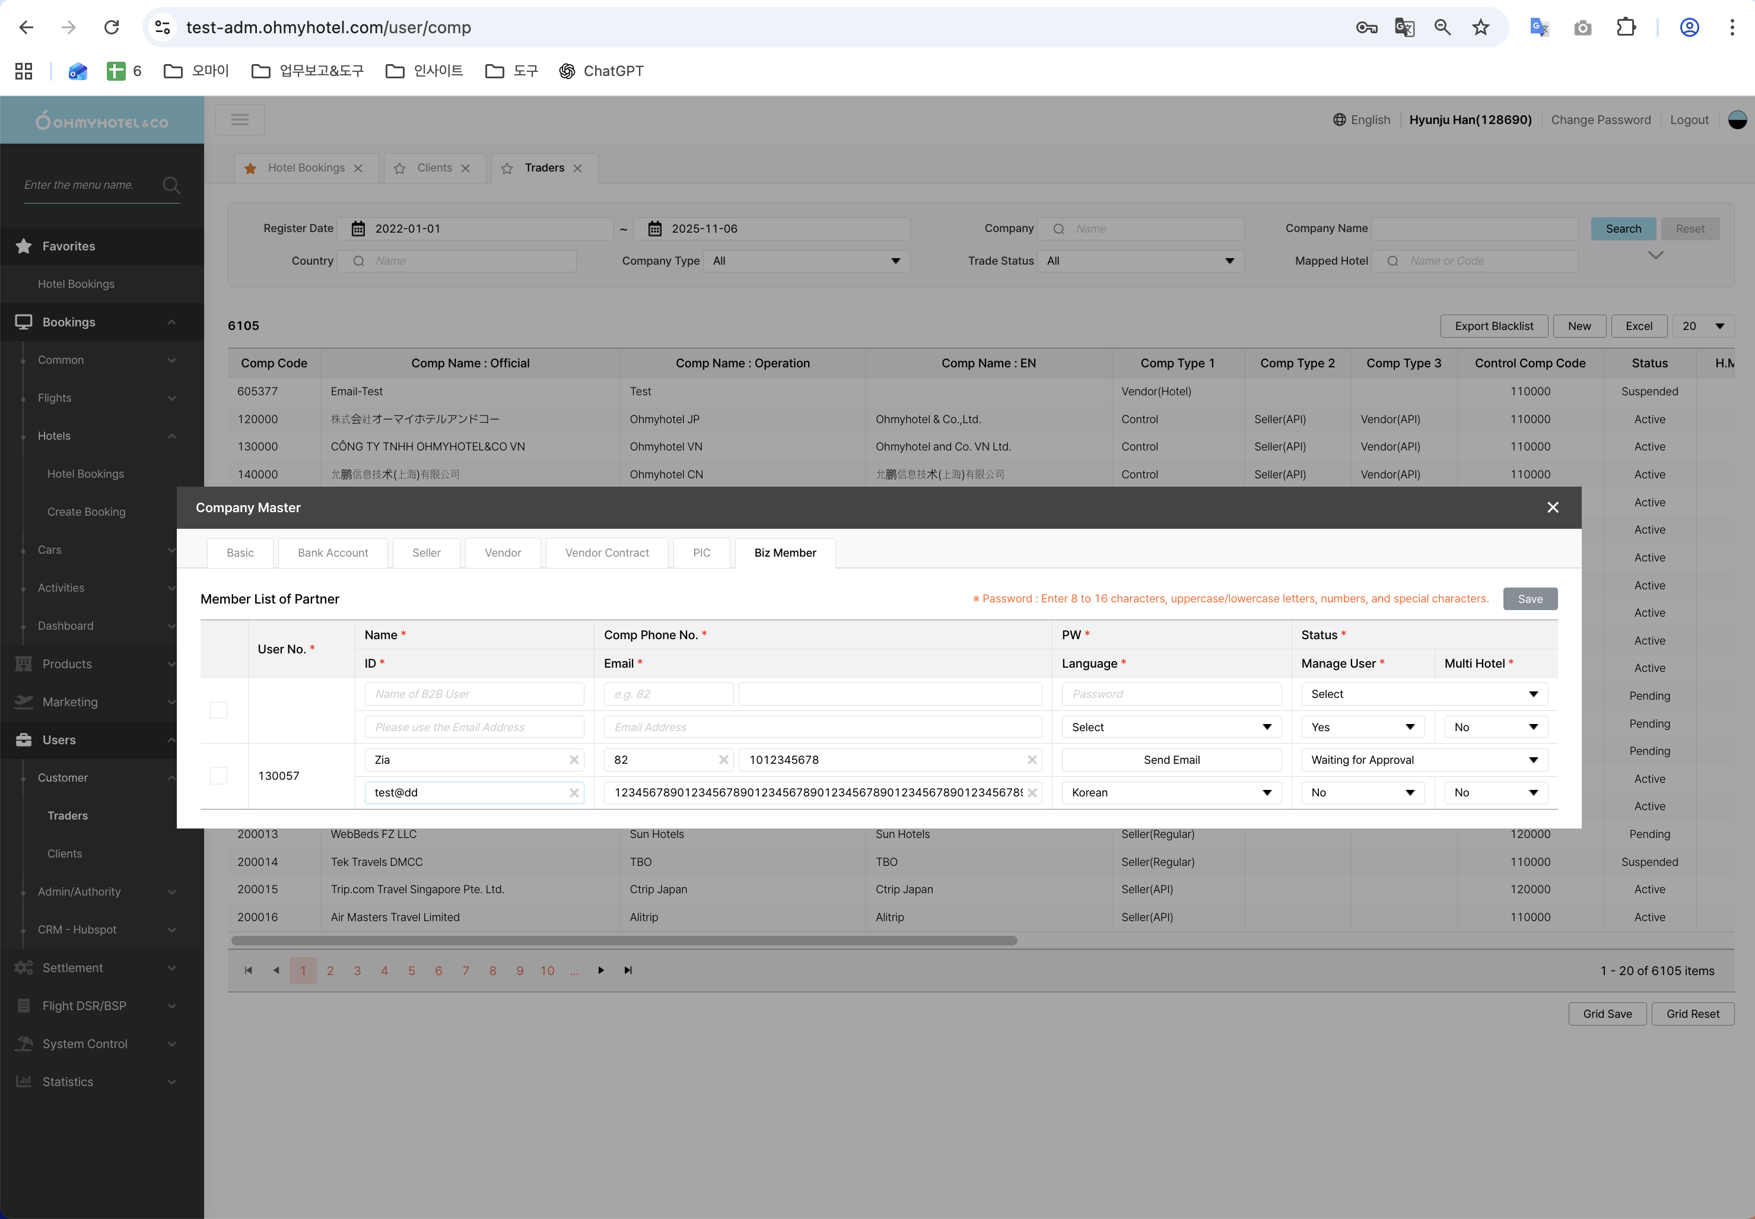Screen dimensions: 1755x1219
Task: Expand the Company Type All dropdown
Action: click(805, 261)
